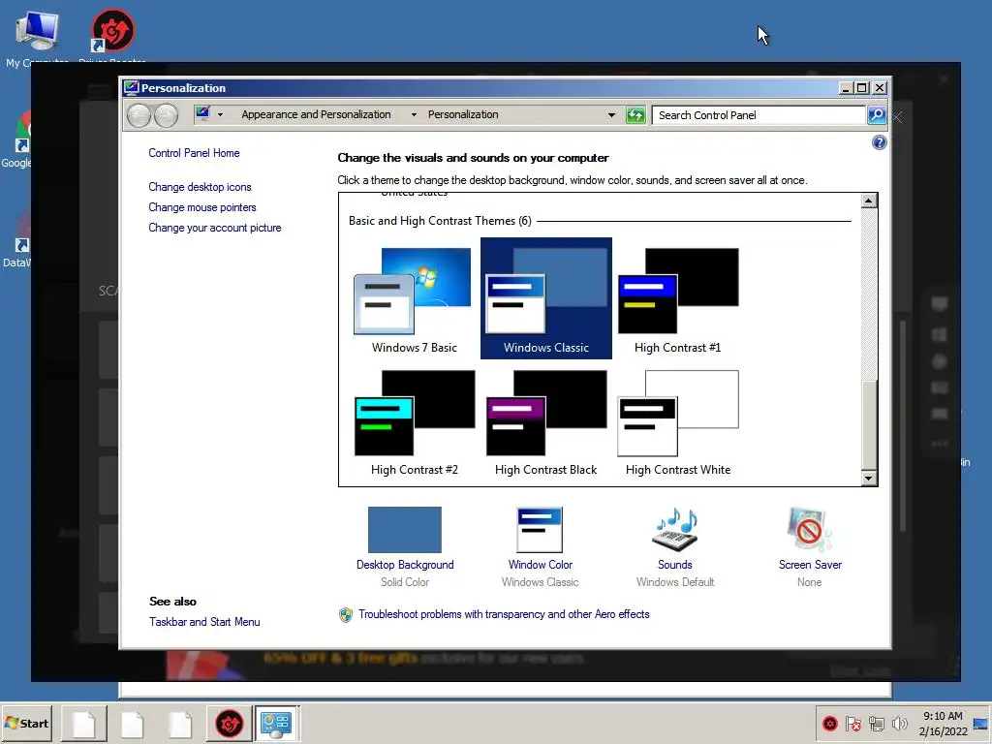Open the Sounds settings icon
This screenshot has height=744, width=992.
click(x=675, y=530)
